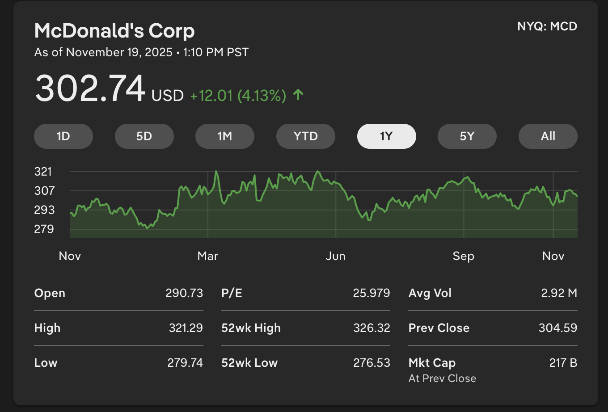Click the Mar label on chart axis
The height and width of the screenshot is (412, 608).
[208, 256]
